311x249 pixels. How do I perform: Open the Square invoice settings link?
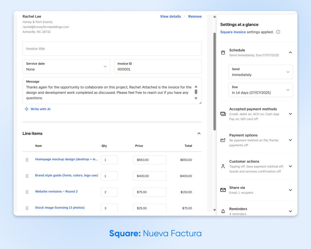click(233, 32)
